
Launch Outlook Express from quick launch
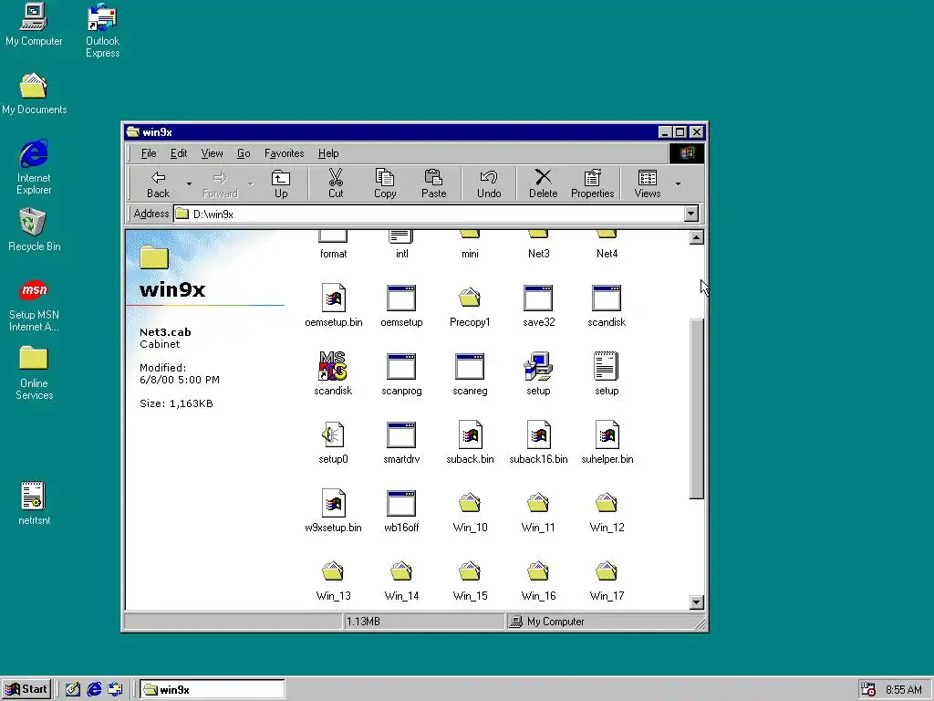[x=115, y=689]
